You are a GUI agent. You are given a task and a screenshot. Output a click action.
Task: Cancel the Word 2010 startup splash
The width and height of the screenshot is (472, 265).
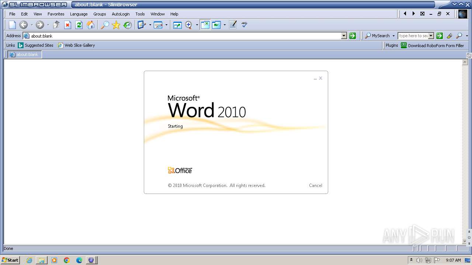pos(316,185)
